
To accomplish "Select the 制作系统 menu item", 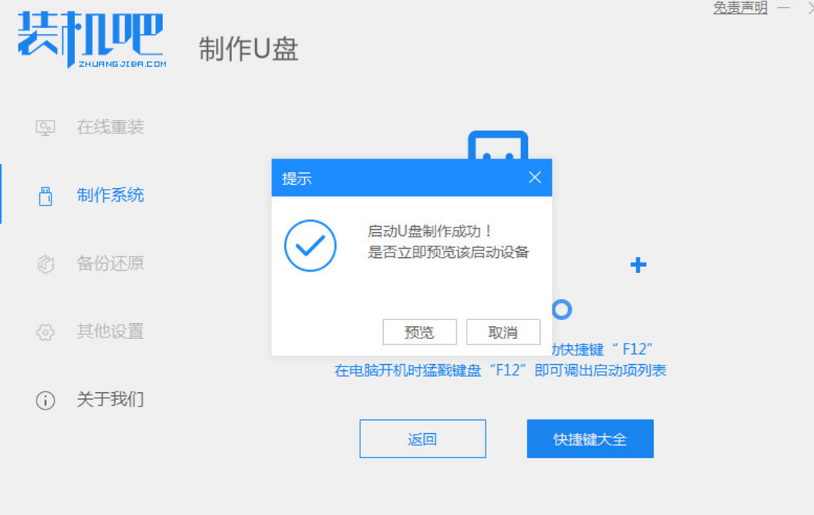I will pyautogui.click(x=110, y=195).
